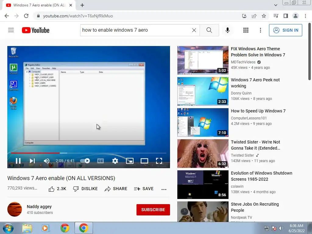Open How to Speed Up Windows 7 thumbnail
The image size is (312, 234).
coord(203,122)
